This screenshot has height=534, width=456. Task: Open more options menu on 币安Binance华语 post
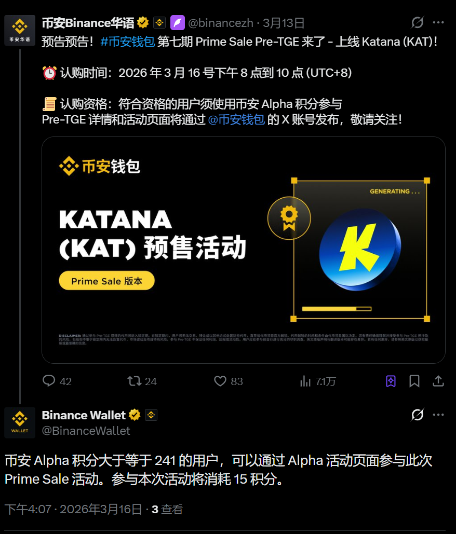438,22
